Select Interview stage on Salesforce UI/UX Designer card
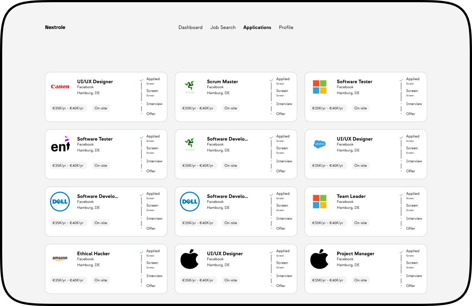472x306 pixels. click(x=414, y=161)
